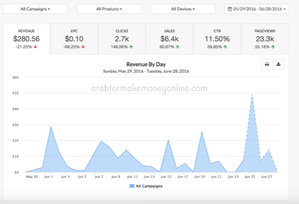The width and height of the screenshot is (299, 204).
Task: Click the $20 y-axis label
Action: [15, 140]
